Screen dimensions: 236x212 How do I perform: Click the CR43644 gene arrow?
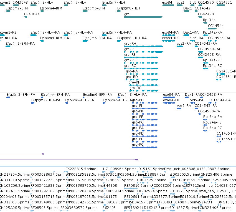[26, 17]
